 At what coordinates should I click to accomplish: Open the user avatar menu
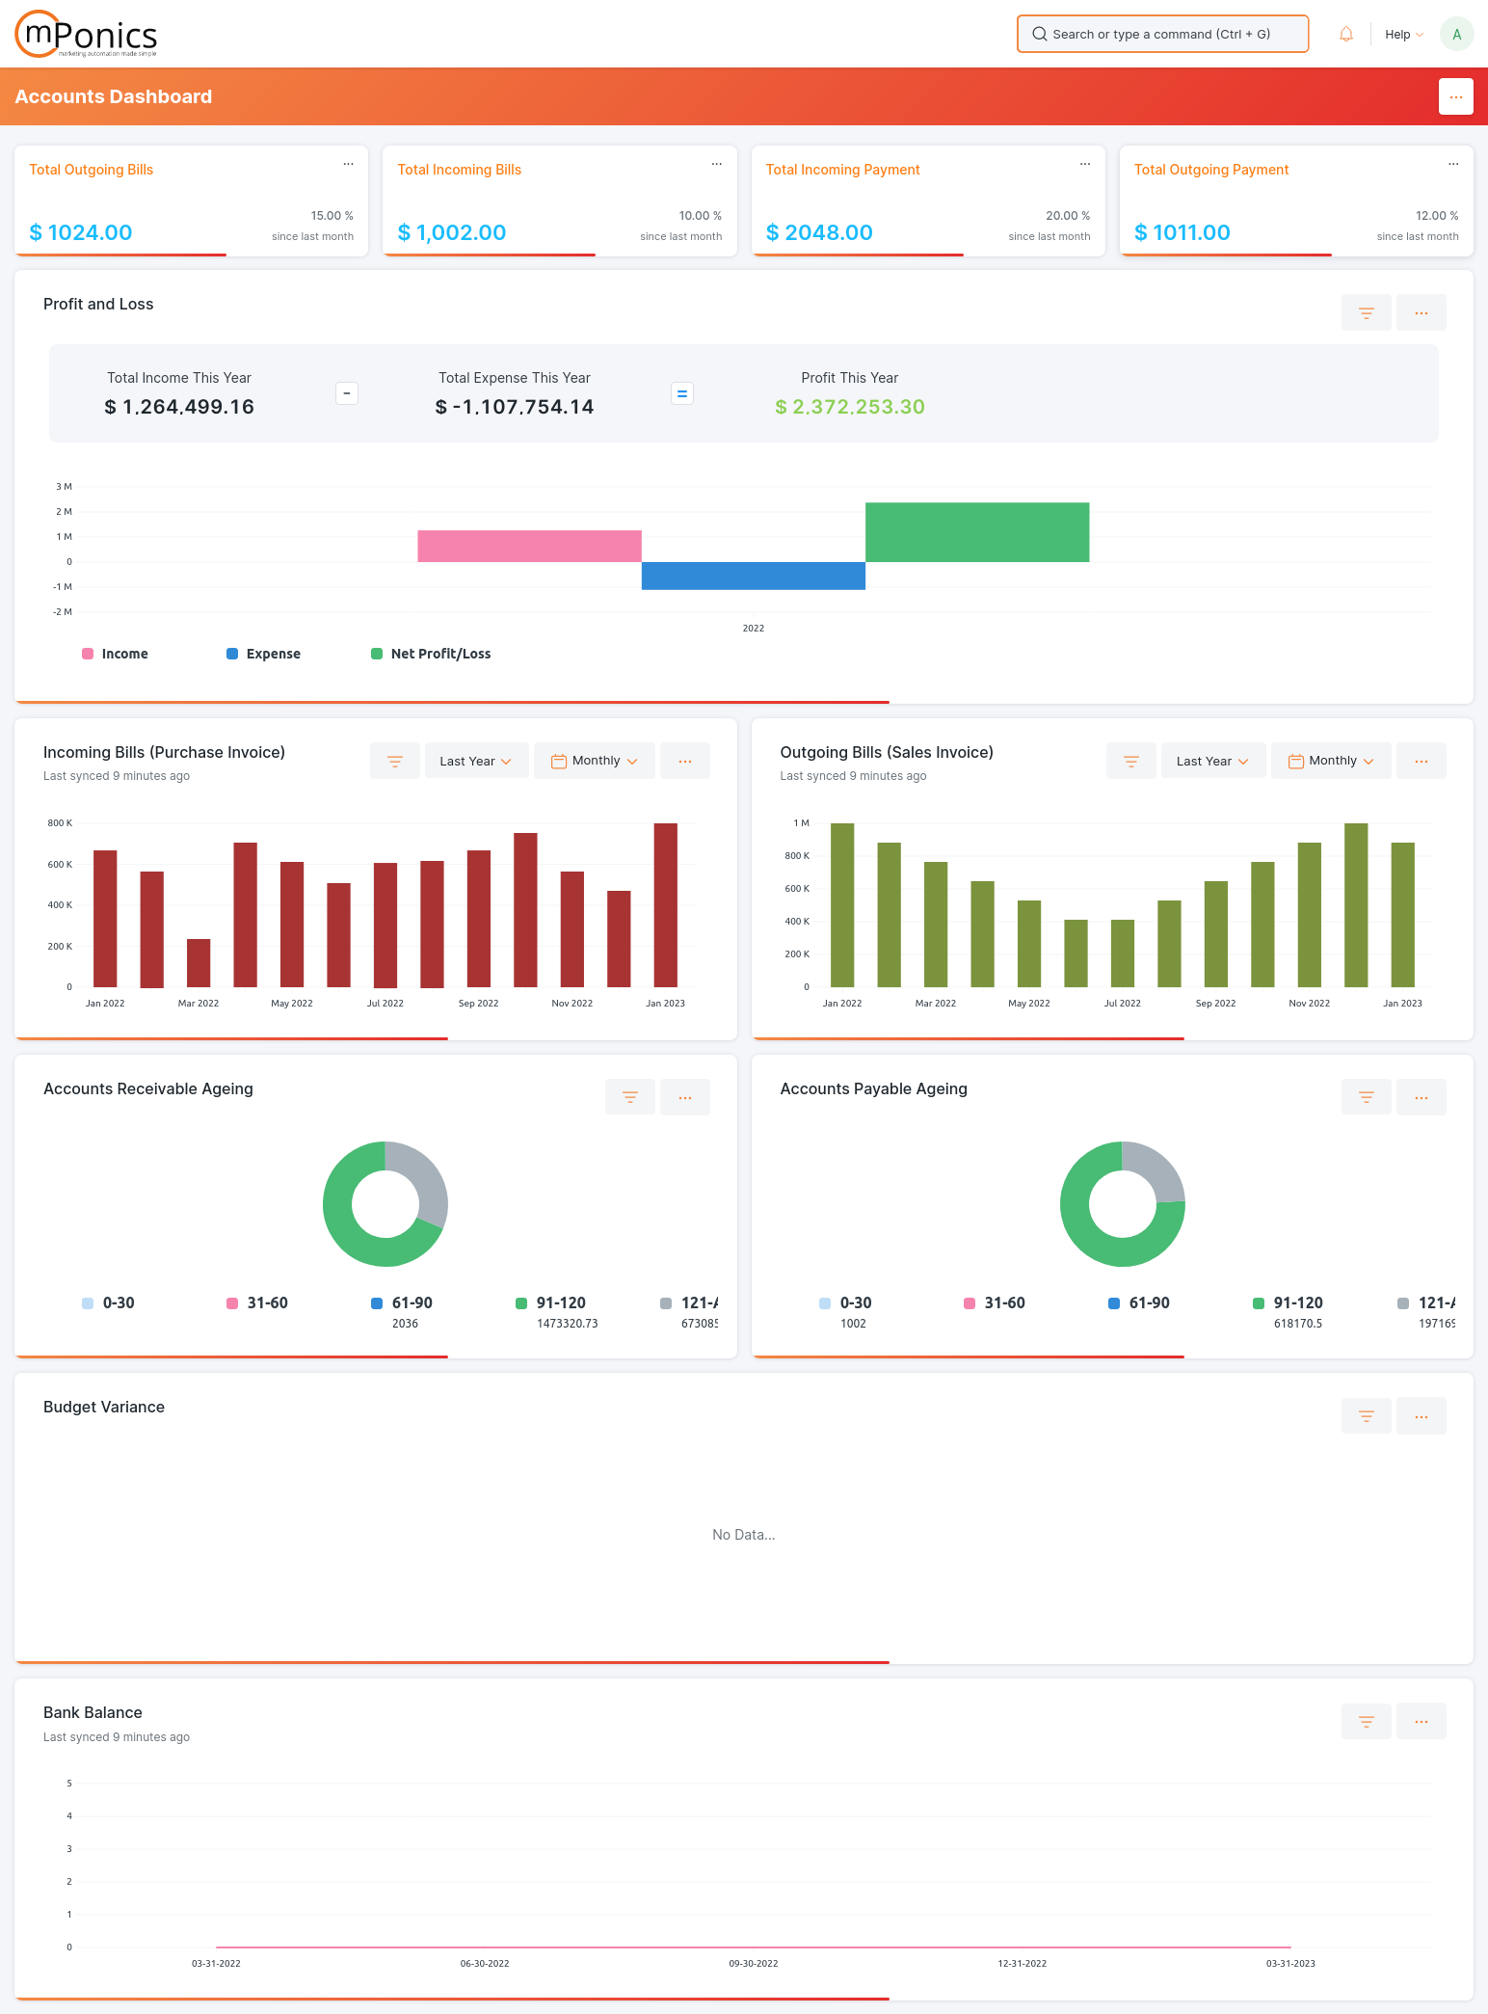(x=1456, y=35)
